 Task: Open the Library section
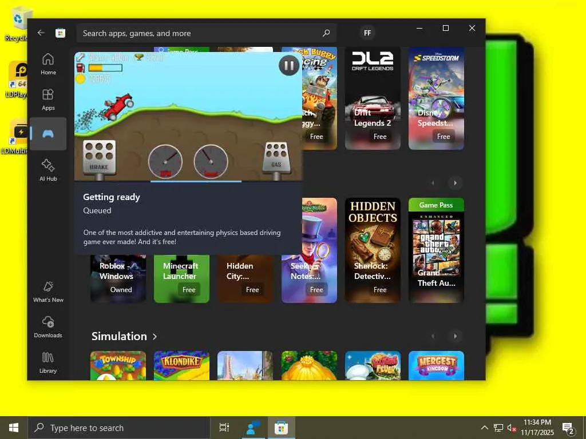coord(48,362)
